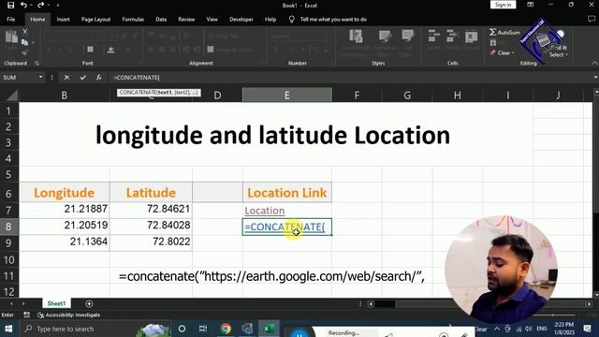
Task: Click the Borders icon in Font group
Action: click(x=90, y=50)
